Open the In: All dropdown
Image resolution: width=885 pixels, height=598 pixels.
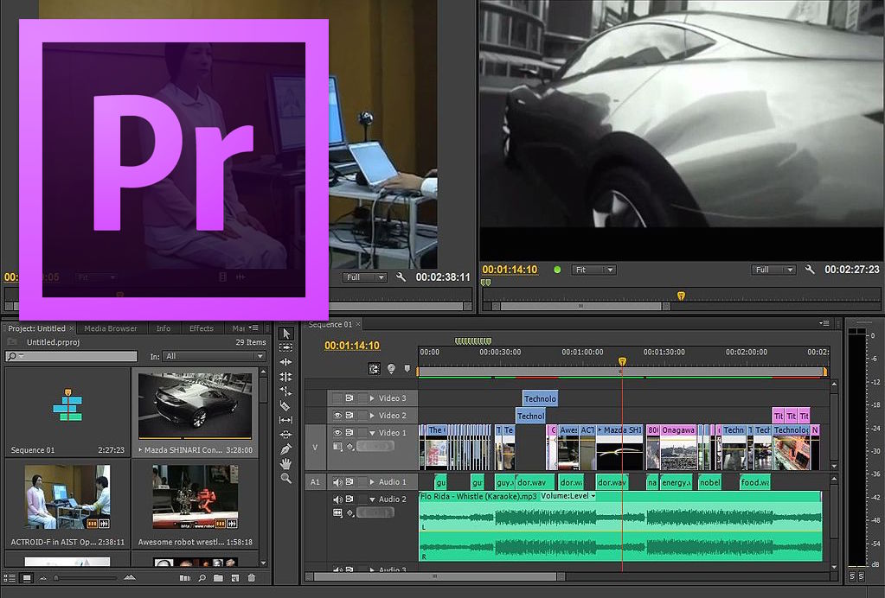pyautogui.click(x=214, y=356)
